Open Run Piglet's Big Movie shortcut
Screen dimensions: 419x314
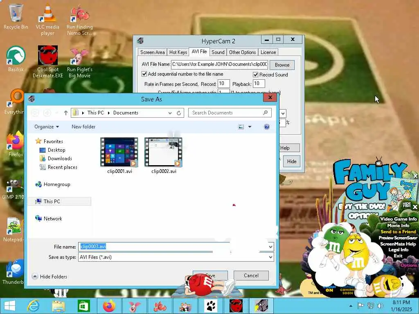click(x=80, y=63)
